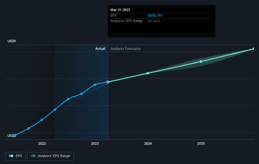
Task: Click the US$9 y-axis label
Action: coord(12,41)
